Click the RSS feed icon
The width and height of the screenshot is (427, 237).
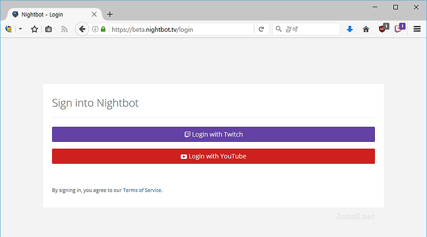64,29
